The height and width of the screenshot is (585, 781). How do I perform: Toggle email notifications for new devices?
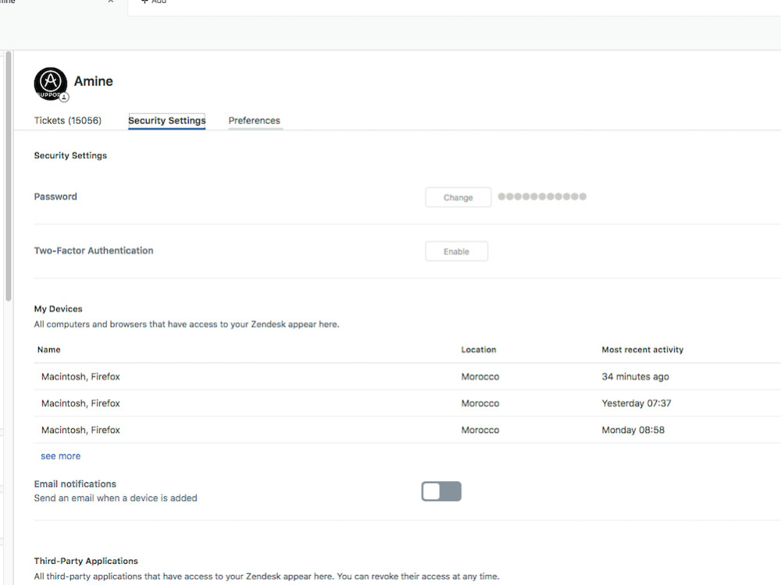[441, 491]
